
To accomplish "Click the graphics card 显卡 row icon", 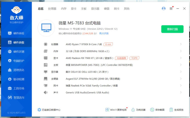I will coord(45,58).
